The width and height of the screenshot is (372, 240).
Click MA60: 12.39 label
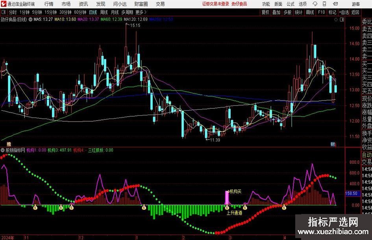[x=111, y=19]
